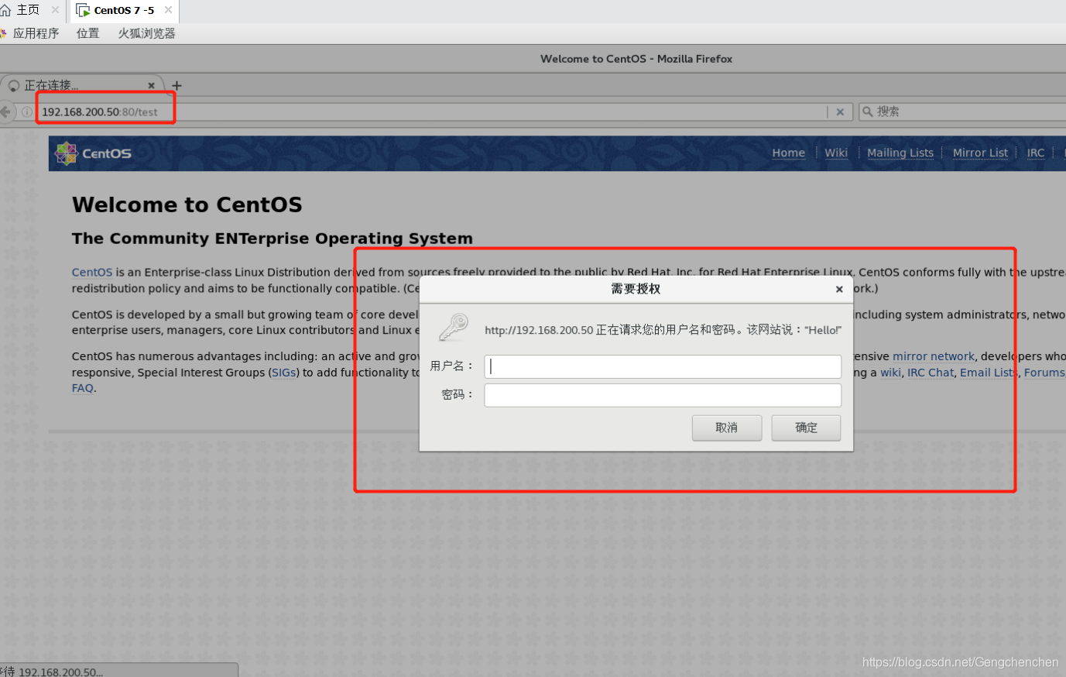Click the status bar text 192.168.200.50
Screen dimensions: 1066x677
pos(60,672)
